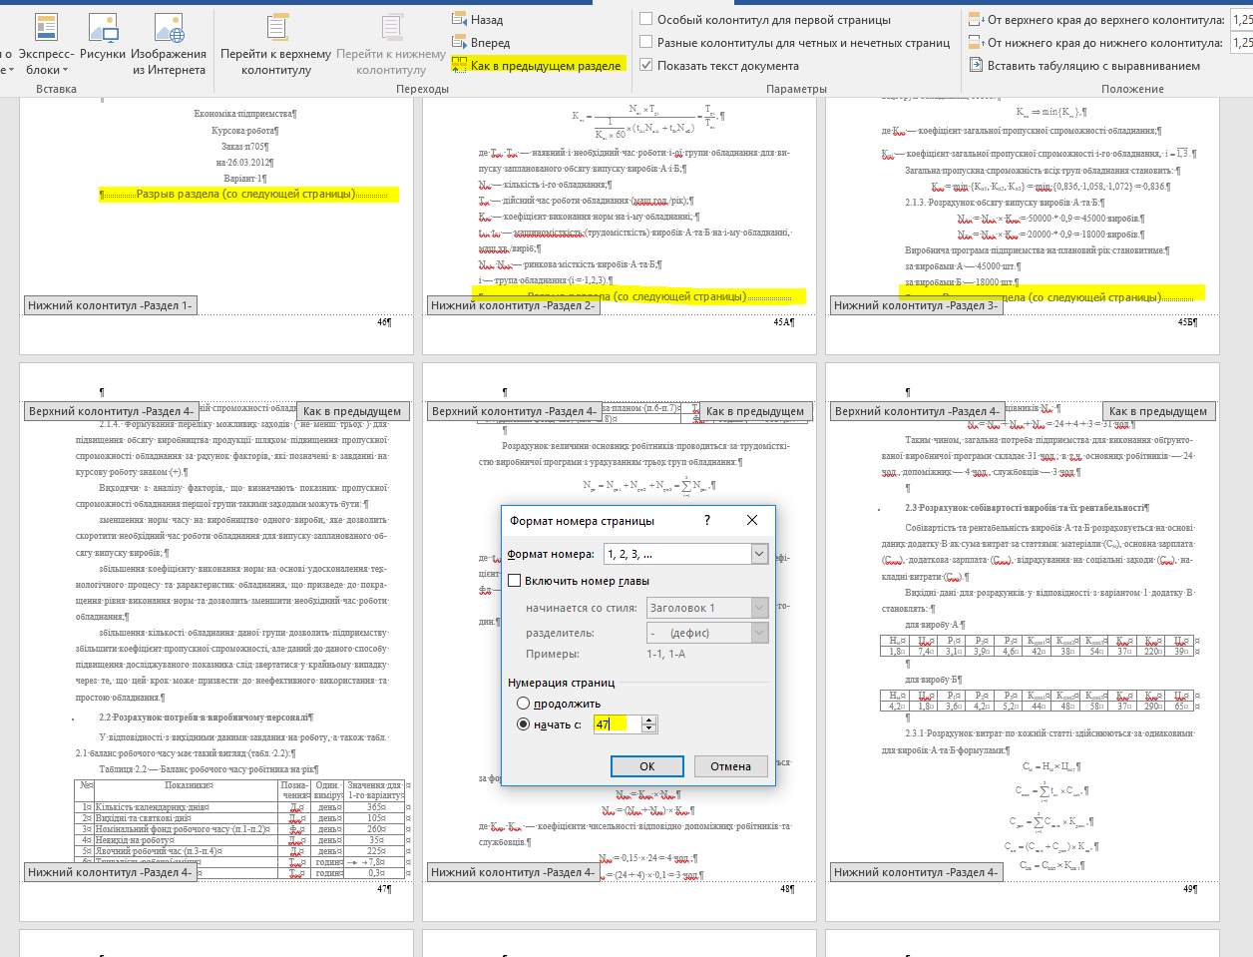Click the disabled Перейти к нижнему колонтитулу icon
Viewport: 1253px width, 957px height.
[392, 28]
